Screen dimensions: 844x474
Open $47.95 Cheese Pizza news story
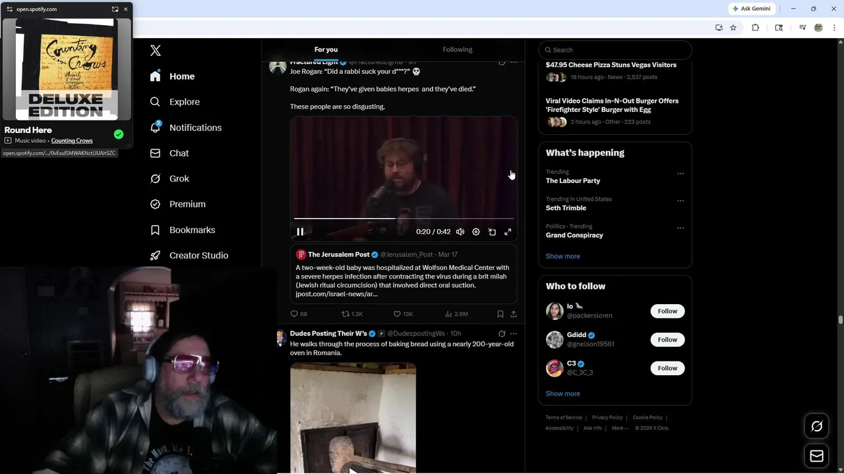tap(611, 65)
